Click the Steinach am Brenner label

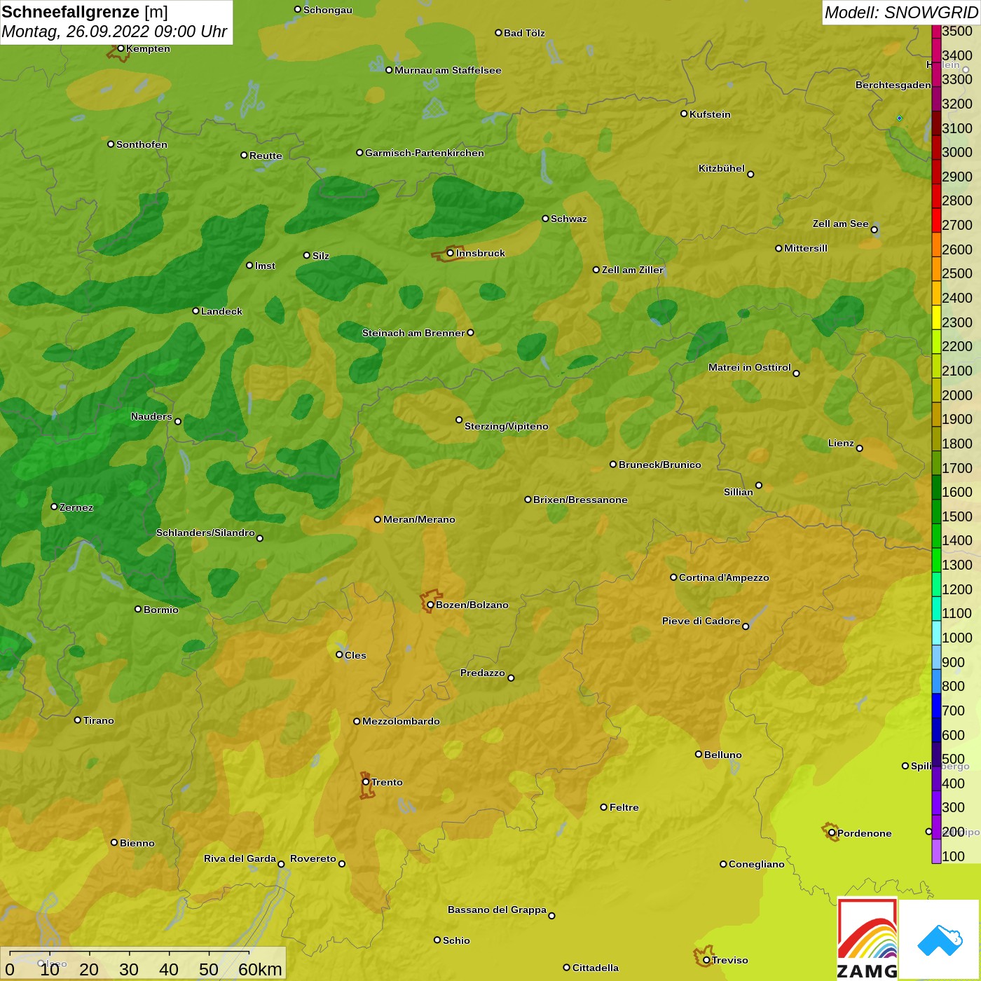point(413,333)
